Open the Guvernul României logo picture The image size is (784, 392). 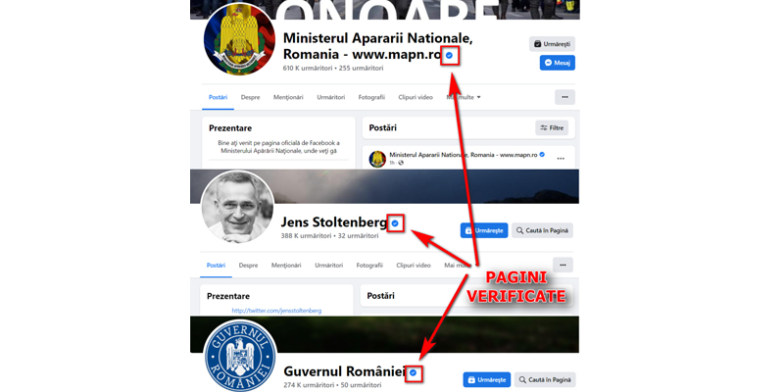[240, 357]
